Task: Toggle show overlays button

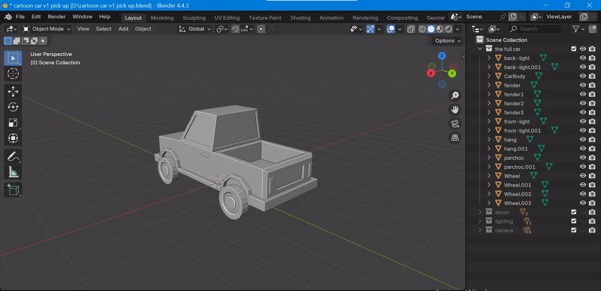Action: 391,29
